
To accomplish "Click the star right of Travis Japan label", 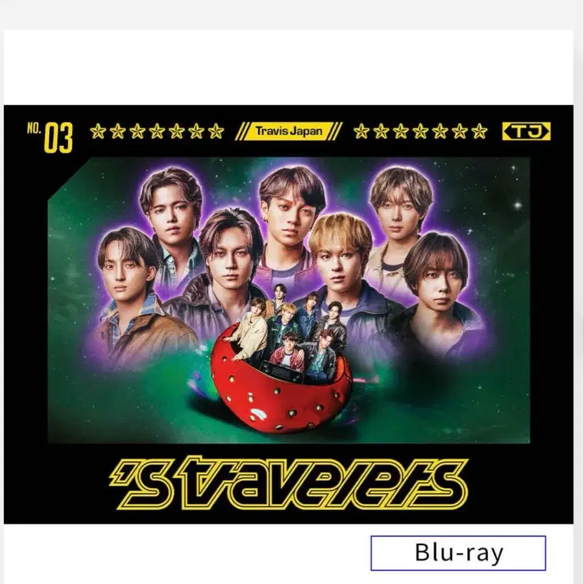I will click(361, 132).
